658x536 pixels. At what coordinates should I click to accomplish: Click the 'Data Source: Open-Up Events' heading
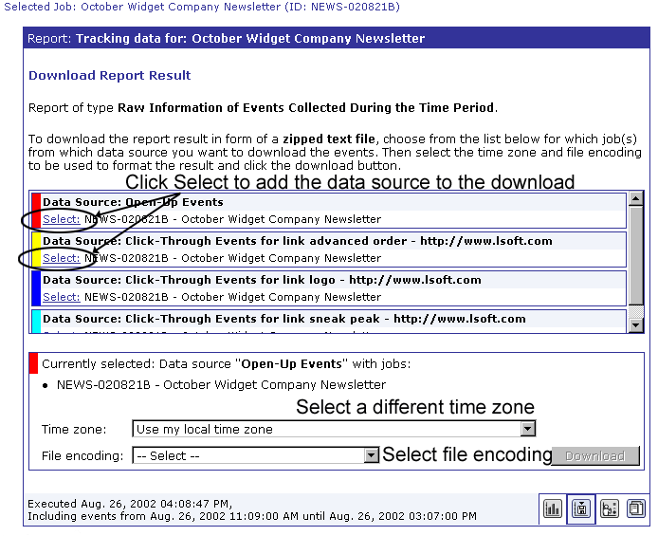click(x=133, y=202)
